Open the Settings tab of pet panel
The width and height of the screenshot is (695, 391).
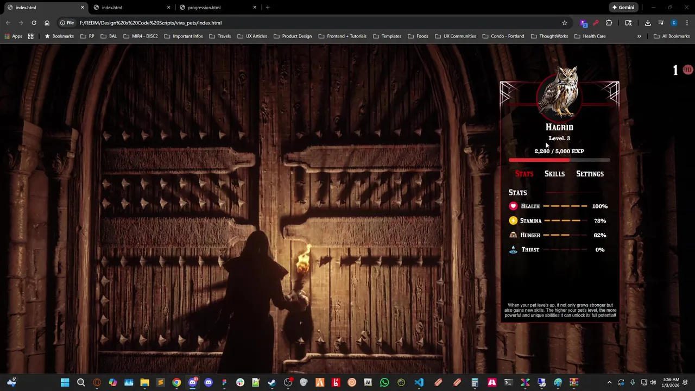(590, 174)
